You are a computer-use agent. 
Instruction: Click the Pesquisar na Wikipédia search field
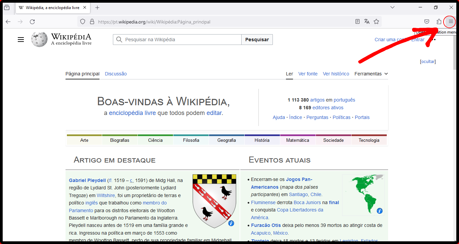(x=181, y=40)
